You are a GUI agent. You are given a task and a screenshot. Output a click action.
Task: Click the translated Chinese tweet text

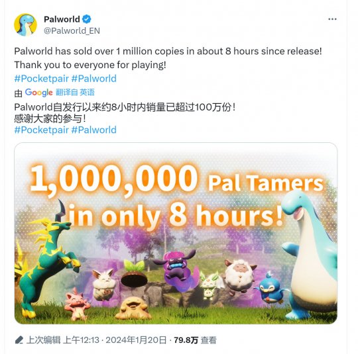[x=125, y=113]
